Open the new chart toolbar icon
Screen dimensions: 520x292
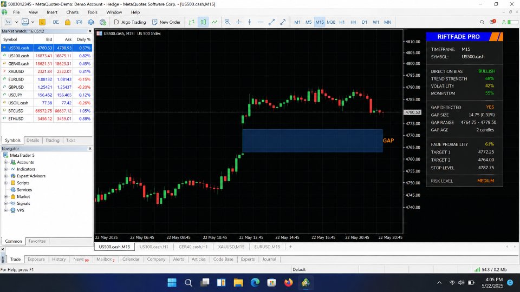click(8, 22)
